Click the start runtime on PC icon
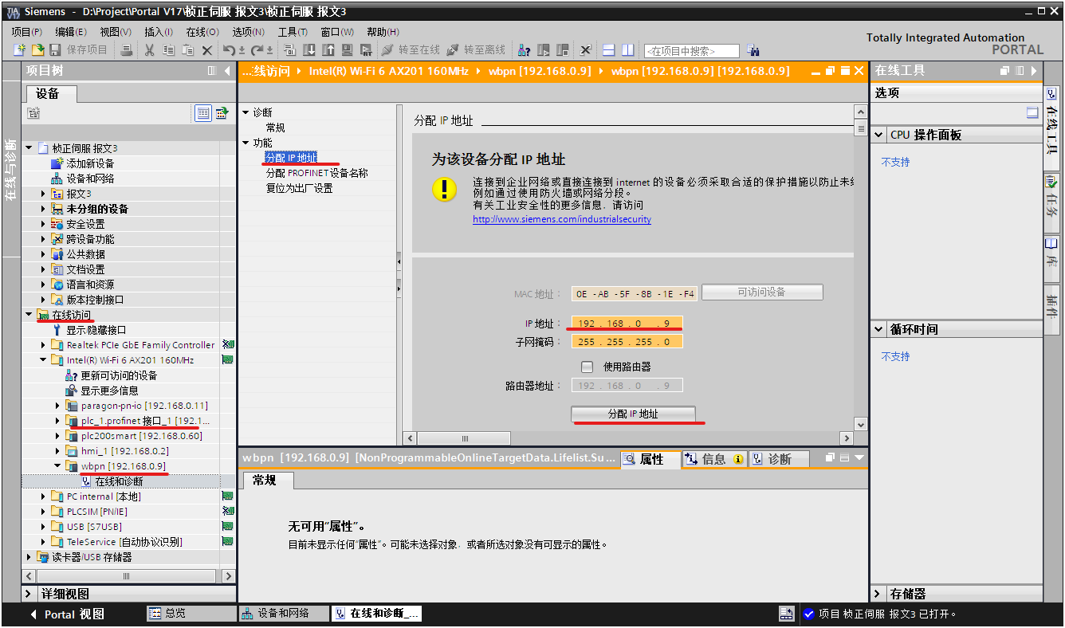Screen dimensions: 1065x628 coord(366,50)
